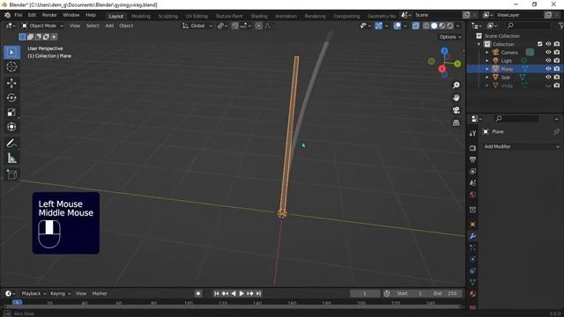Select the Measure ruler tool
564x317 pixels.
click(11, 158)
